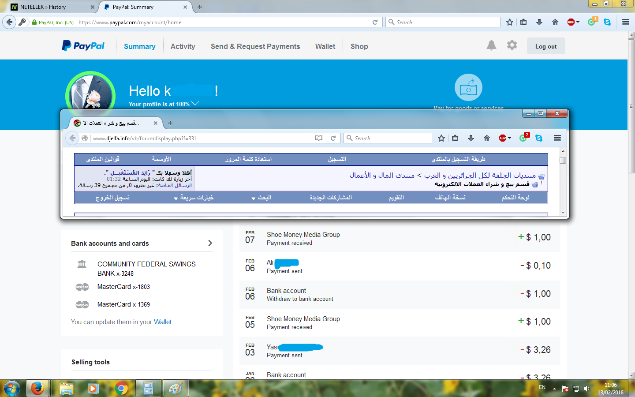The width and height of the screenshot is (635, 397).
Task: Open لوحة التحكم control panel link
Action: coord(515,198)
